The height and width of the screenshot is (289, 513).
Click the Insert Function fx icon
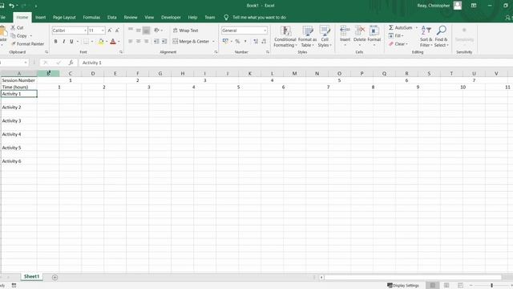(71, 63)
